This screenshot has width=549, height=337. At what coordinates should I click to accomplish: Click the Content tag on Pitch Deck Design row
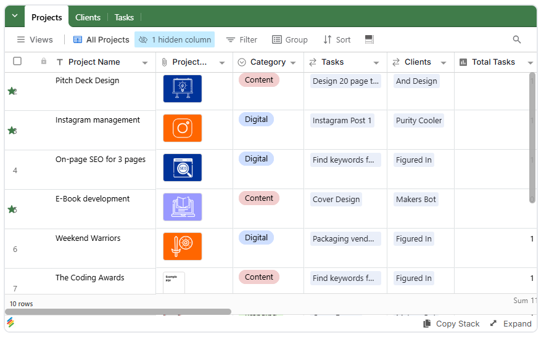pyautogui.click(x=258, y=79)
